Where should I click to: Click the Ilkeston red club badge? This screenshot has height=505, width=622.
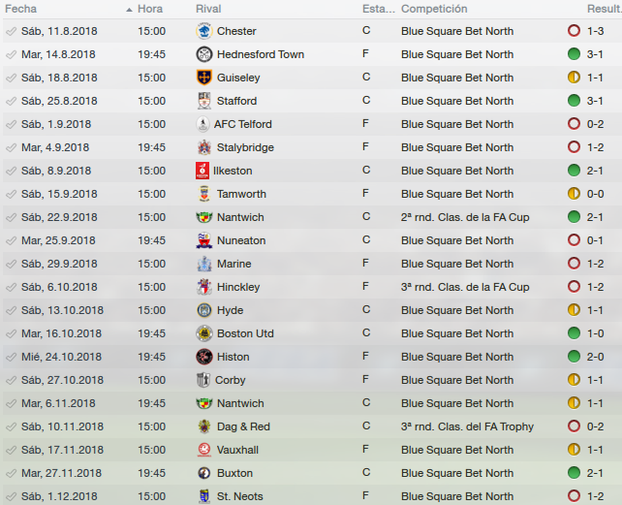click(203, 171)
